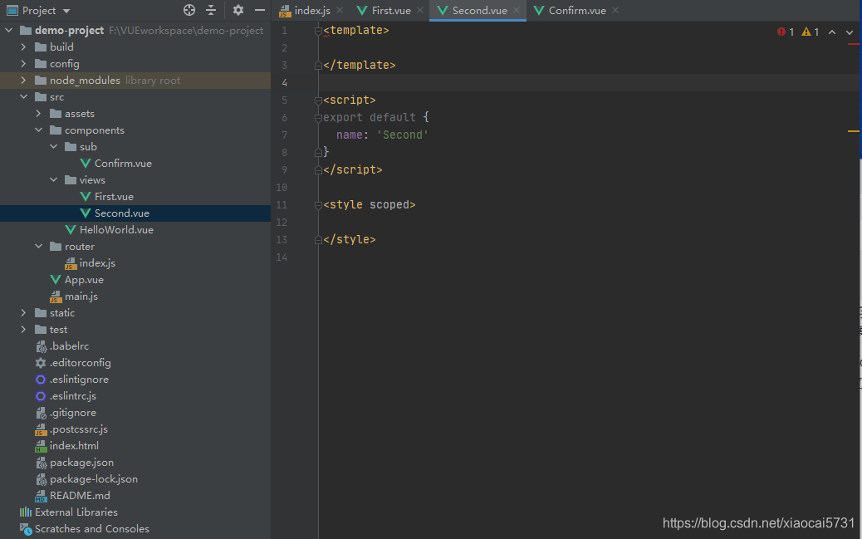Screen dimensions: 862x539
Task: Select README.md in the tree
Action: click(80, 496)
